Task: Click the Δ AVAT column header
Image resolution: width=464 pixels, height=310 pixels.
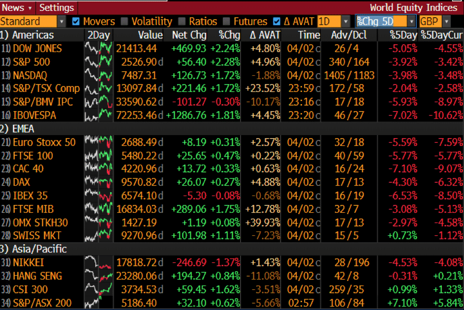Action: click(x=265, y=35)
